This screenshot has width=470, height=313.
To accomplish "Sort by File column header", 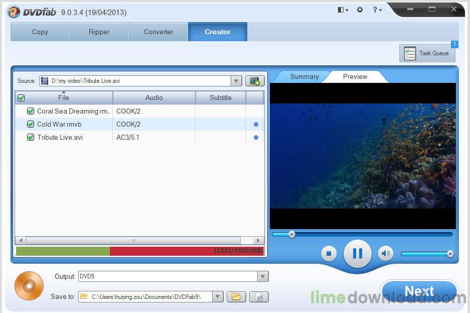I will (64, 98).
